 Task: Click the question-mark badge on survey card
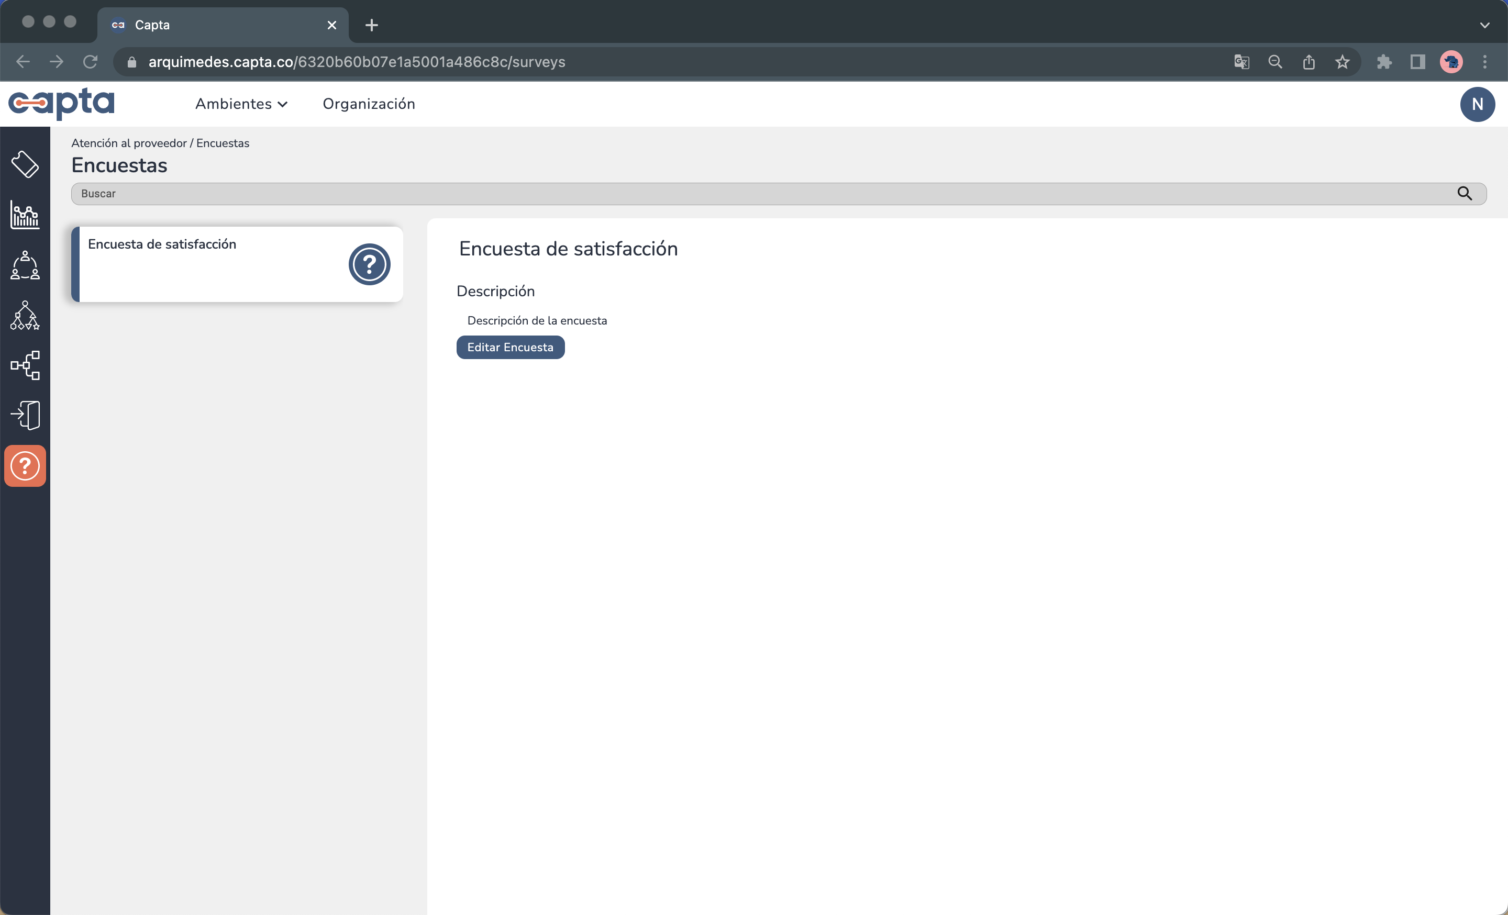point(369,264)
